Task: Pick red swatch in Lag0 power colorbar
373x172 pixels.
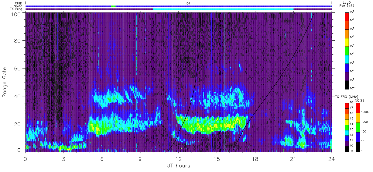Action: click(347, 16)
